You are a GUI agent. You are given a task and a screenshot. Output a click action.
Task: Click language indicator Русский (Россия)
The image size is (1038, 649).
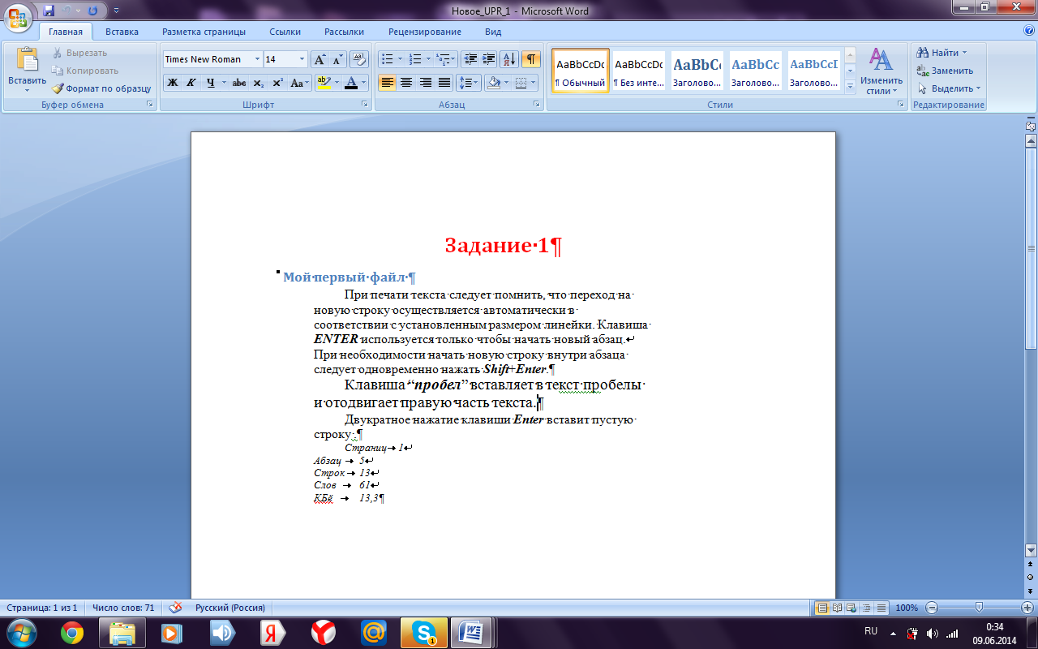(229, 608)
